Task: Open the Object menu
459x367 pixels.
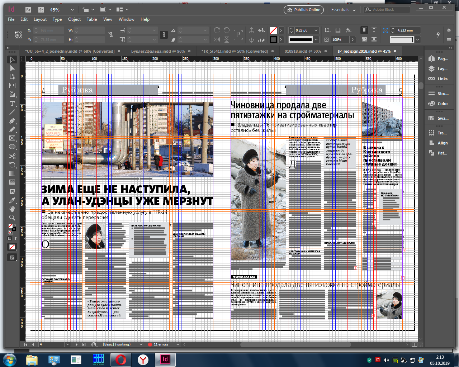Action: pyautogui.click(x=74, y=19)
